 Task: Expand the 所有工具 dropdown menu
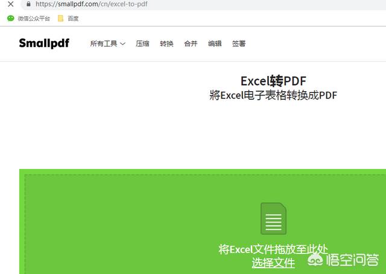click(108, 43)
